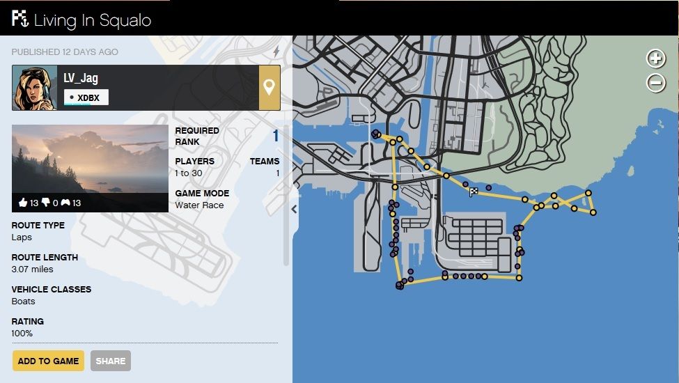Open LV_Jag's avatar picture
The height and width of the screenshot is (383, 679).
coord(34,88)
